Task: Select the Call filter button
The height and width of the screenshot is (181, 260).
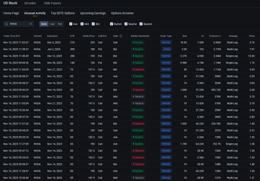Action: (x=52, y=24)
